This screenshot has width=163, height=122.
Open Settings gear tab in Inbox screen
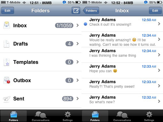pos(149,116)
